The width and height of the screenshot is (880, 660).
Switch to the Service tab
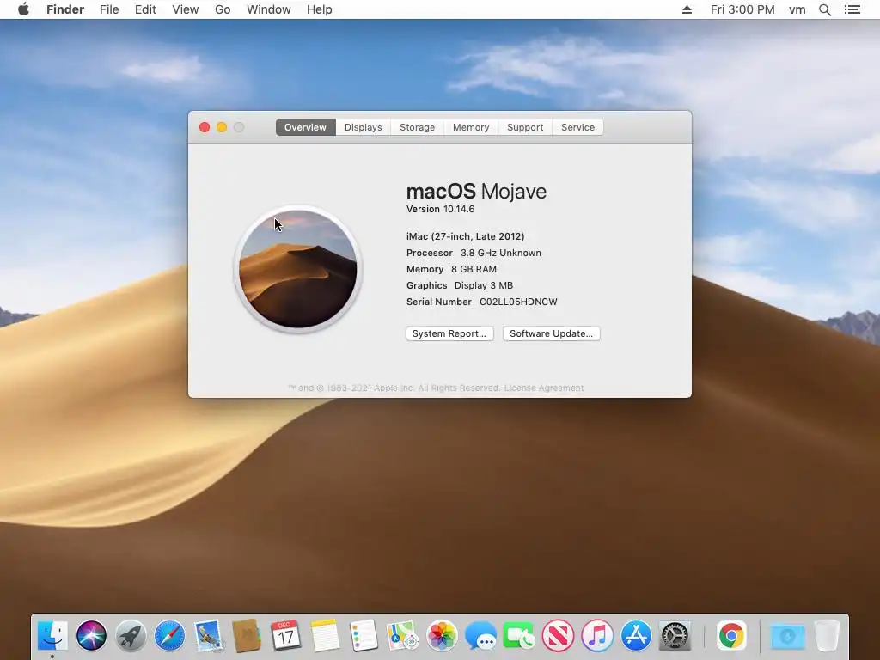pos(578,127)
